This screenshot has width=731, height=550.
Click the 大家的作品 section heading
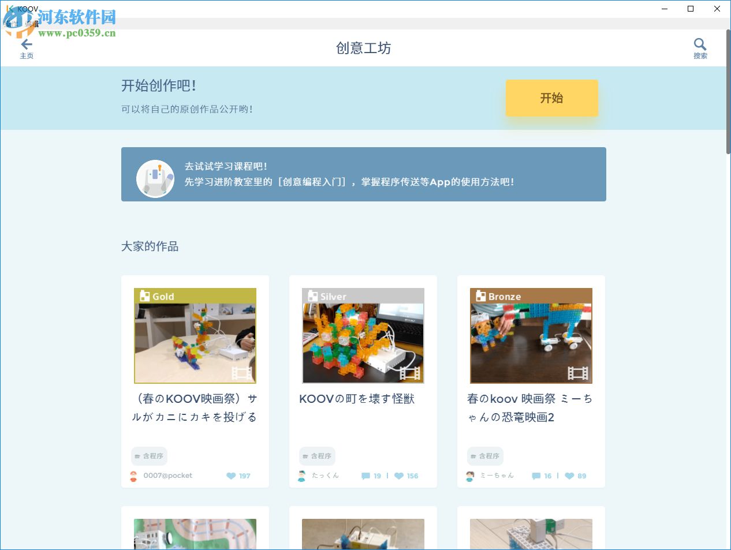tap(150, 246)
